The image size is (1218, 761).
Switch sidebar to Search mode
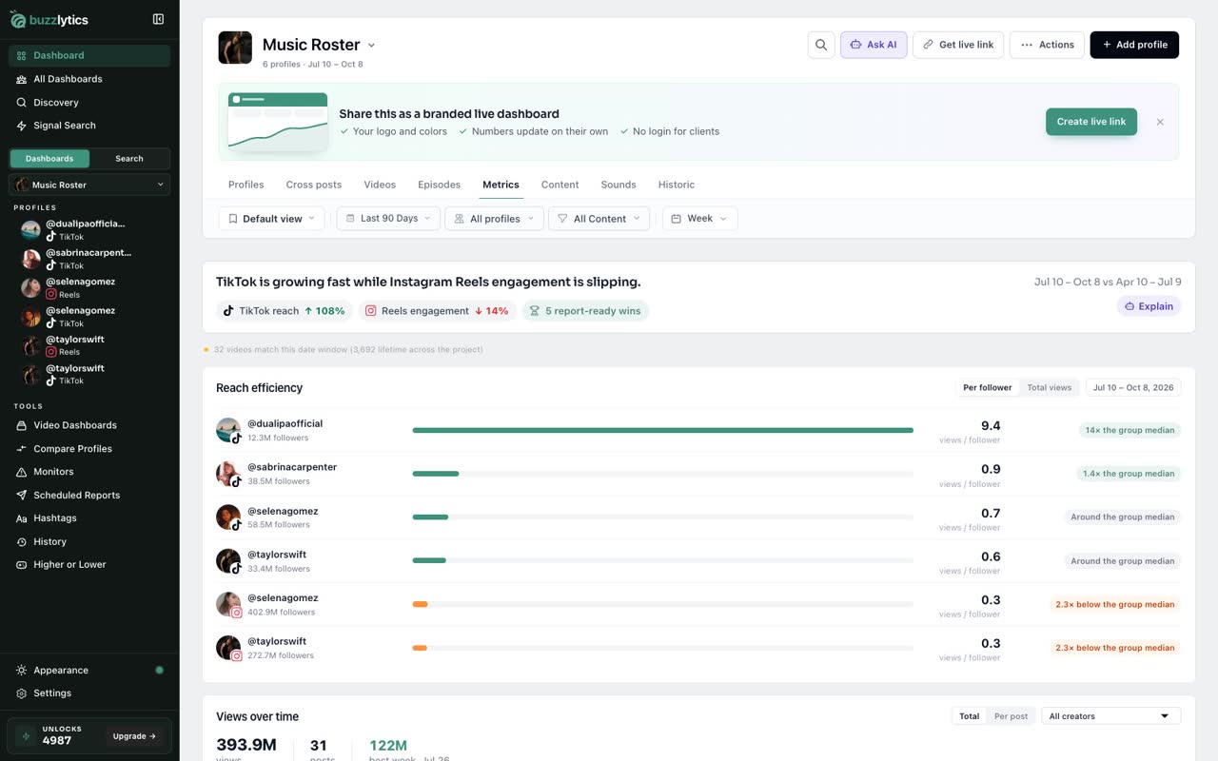click(x=129, y=159)
